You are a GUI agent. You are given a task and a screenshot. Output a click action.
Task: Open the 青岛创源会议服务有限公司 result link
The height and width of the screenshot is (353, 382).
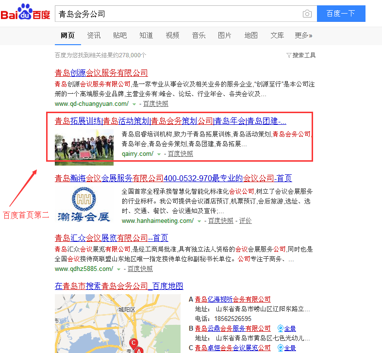[x=101, y=73]
